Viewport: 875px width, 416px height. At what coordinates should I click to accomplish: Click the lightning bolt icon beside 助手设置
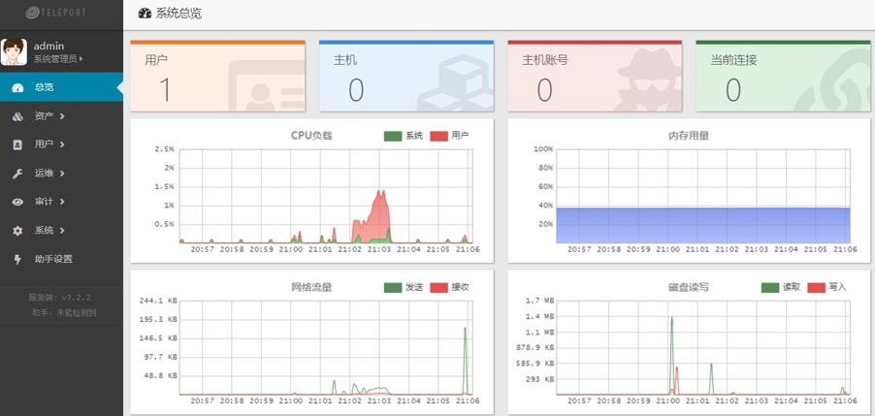[17, 259]
